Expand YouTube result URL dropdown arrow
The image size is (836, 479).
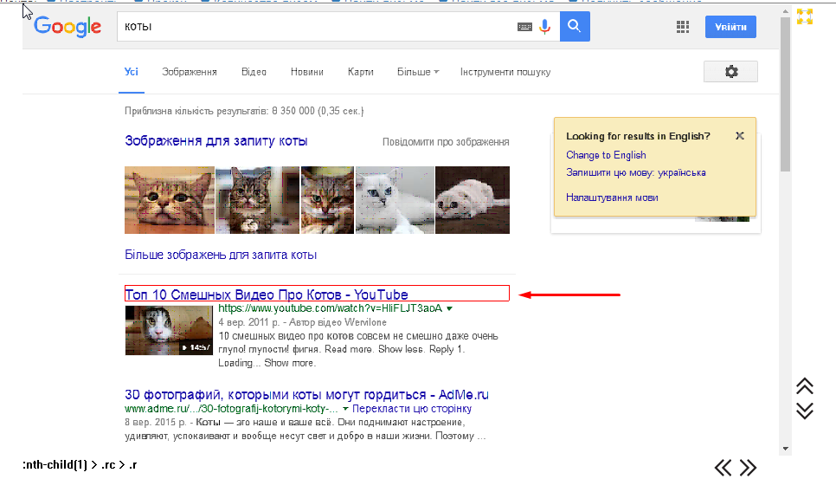tap(450, 308)
